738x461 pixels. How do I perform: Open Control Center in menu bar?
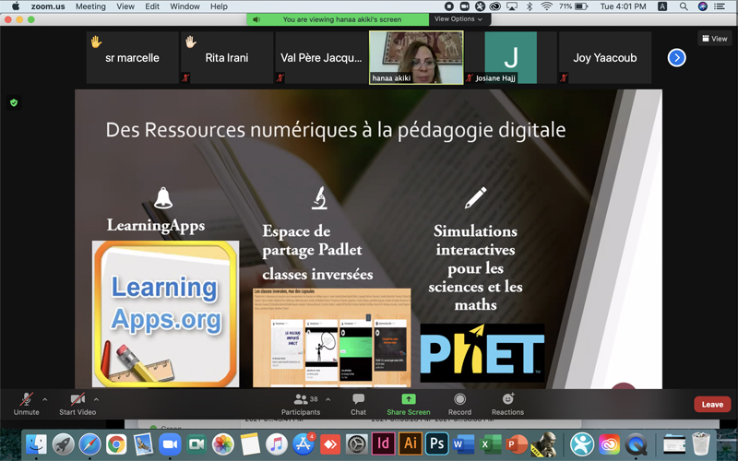coord(720,6)
